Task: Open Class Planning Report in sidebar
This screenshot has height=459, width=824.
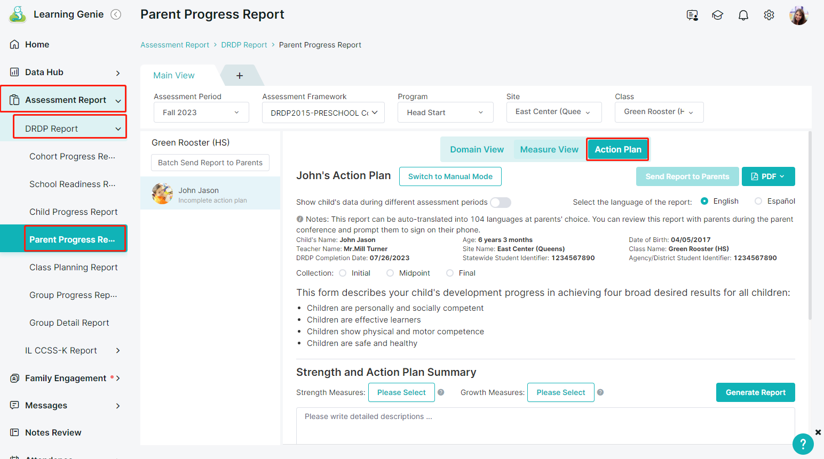Action: [74, 268]
